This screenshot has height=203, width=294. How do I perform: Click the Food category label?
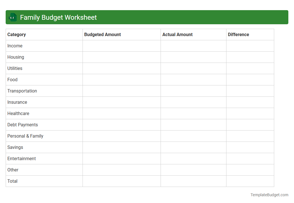tap(12, 80)
